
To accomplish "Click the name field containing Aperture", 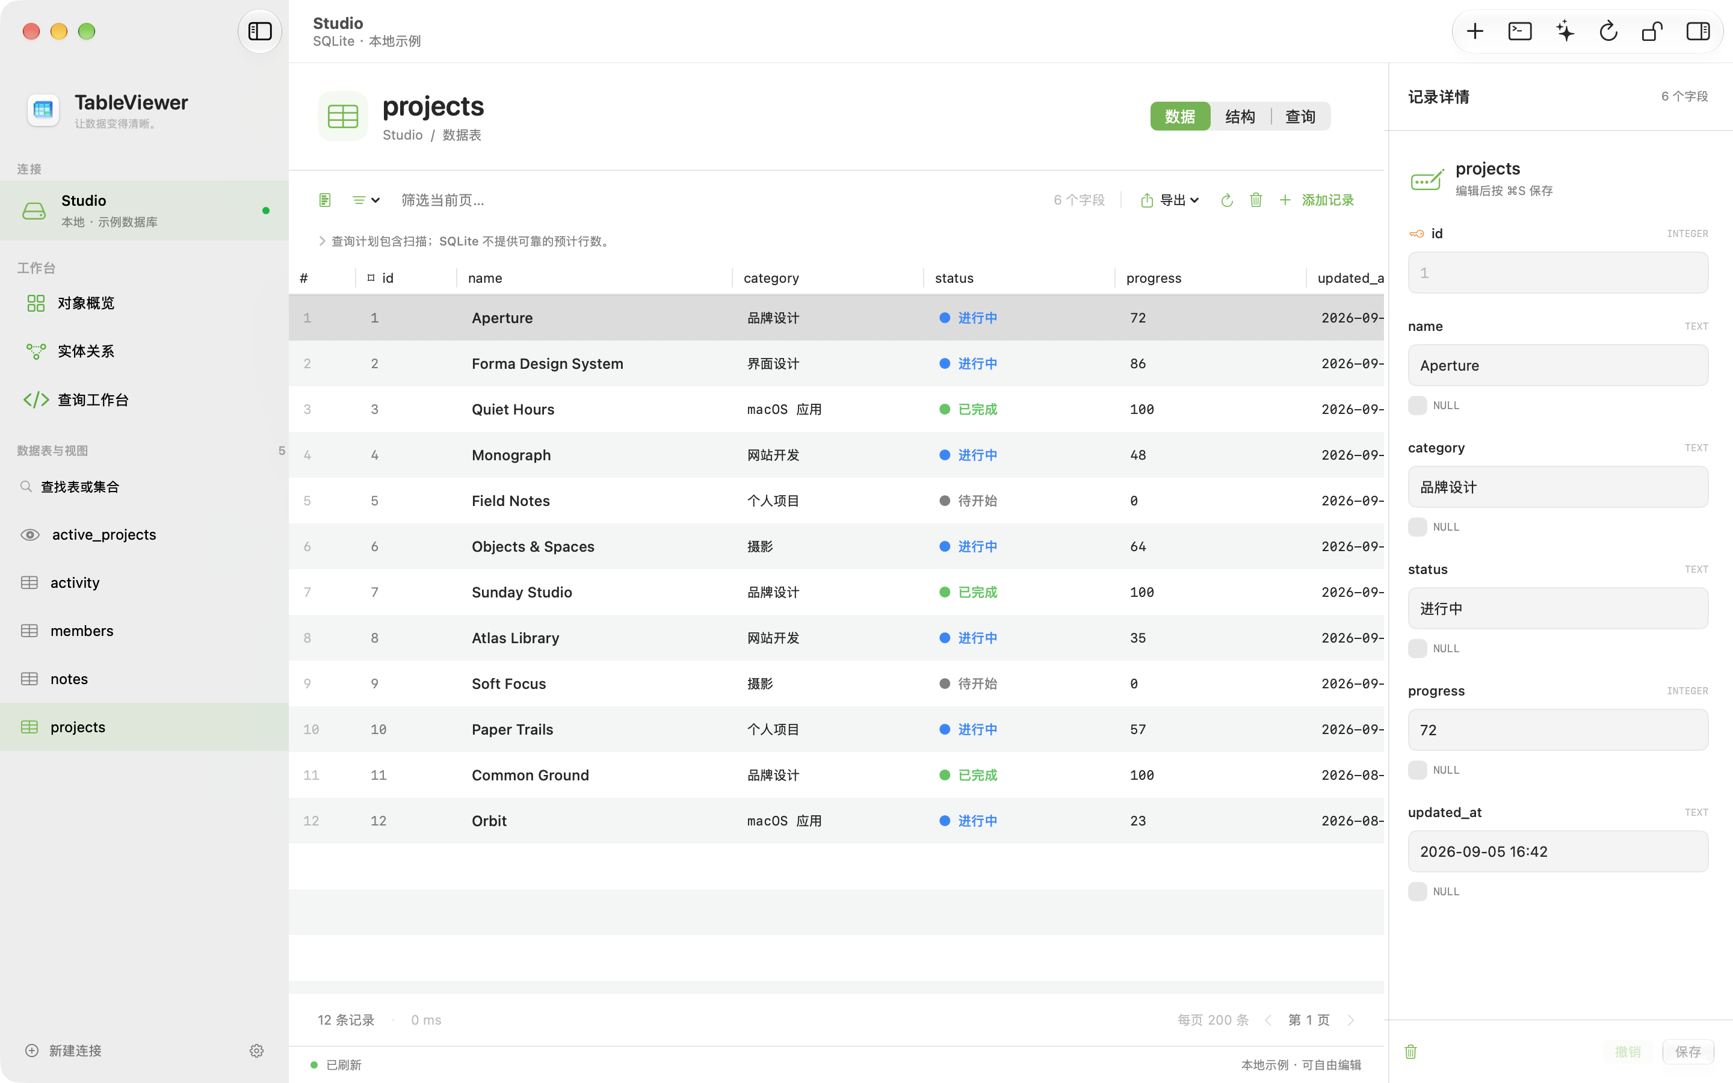I will [x=1557, y=365].
